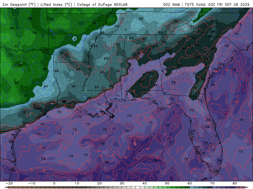Click the 59 dewpoint value on the map
This screenshot has height=189, width=253.
pyautogui.click(x=30, y=19)
